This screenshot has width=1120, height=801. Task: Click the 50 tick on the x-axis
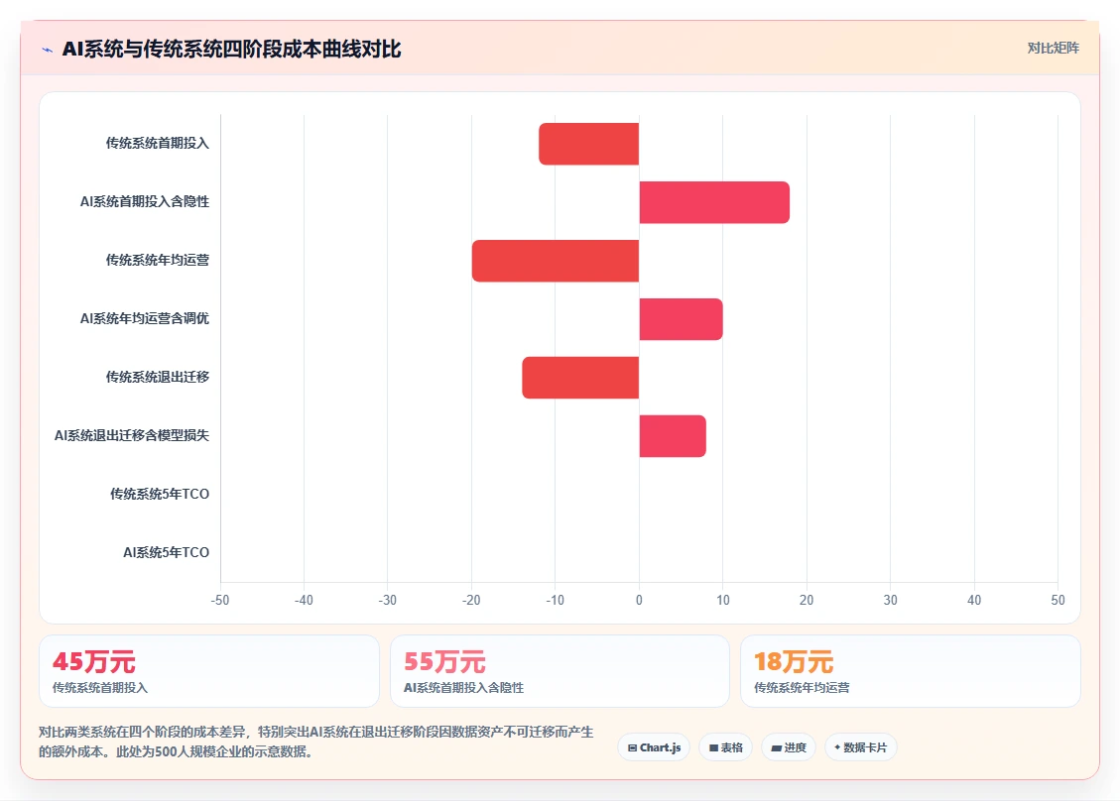(x=1058, y=601)
